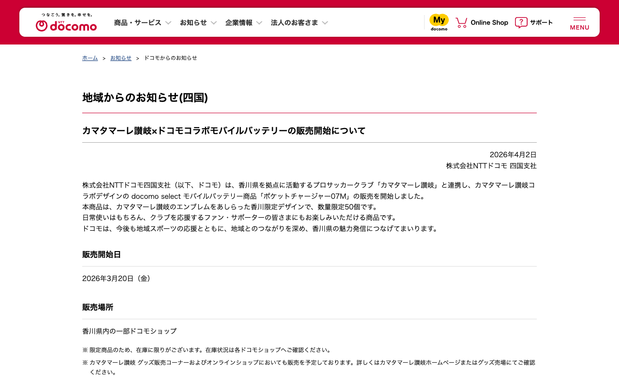Click the ホーム breadcrumb link
Viewport: 619px width, 387px height.
click(x=90, y=58)
